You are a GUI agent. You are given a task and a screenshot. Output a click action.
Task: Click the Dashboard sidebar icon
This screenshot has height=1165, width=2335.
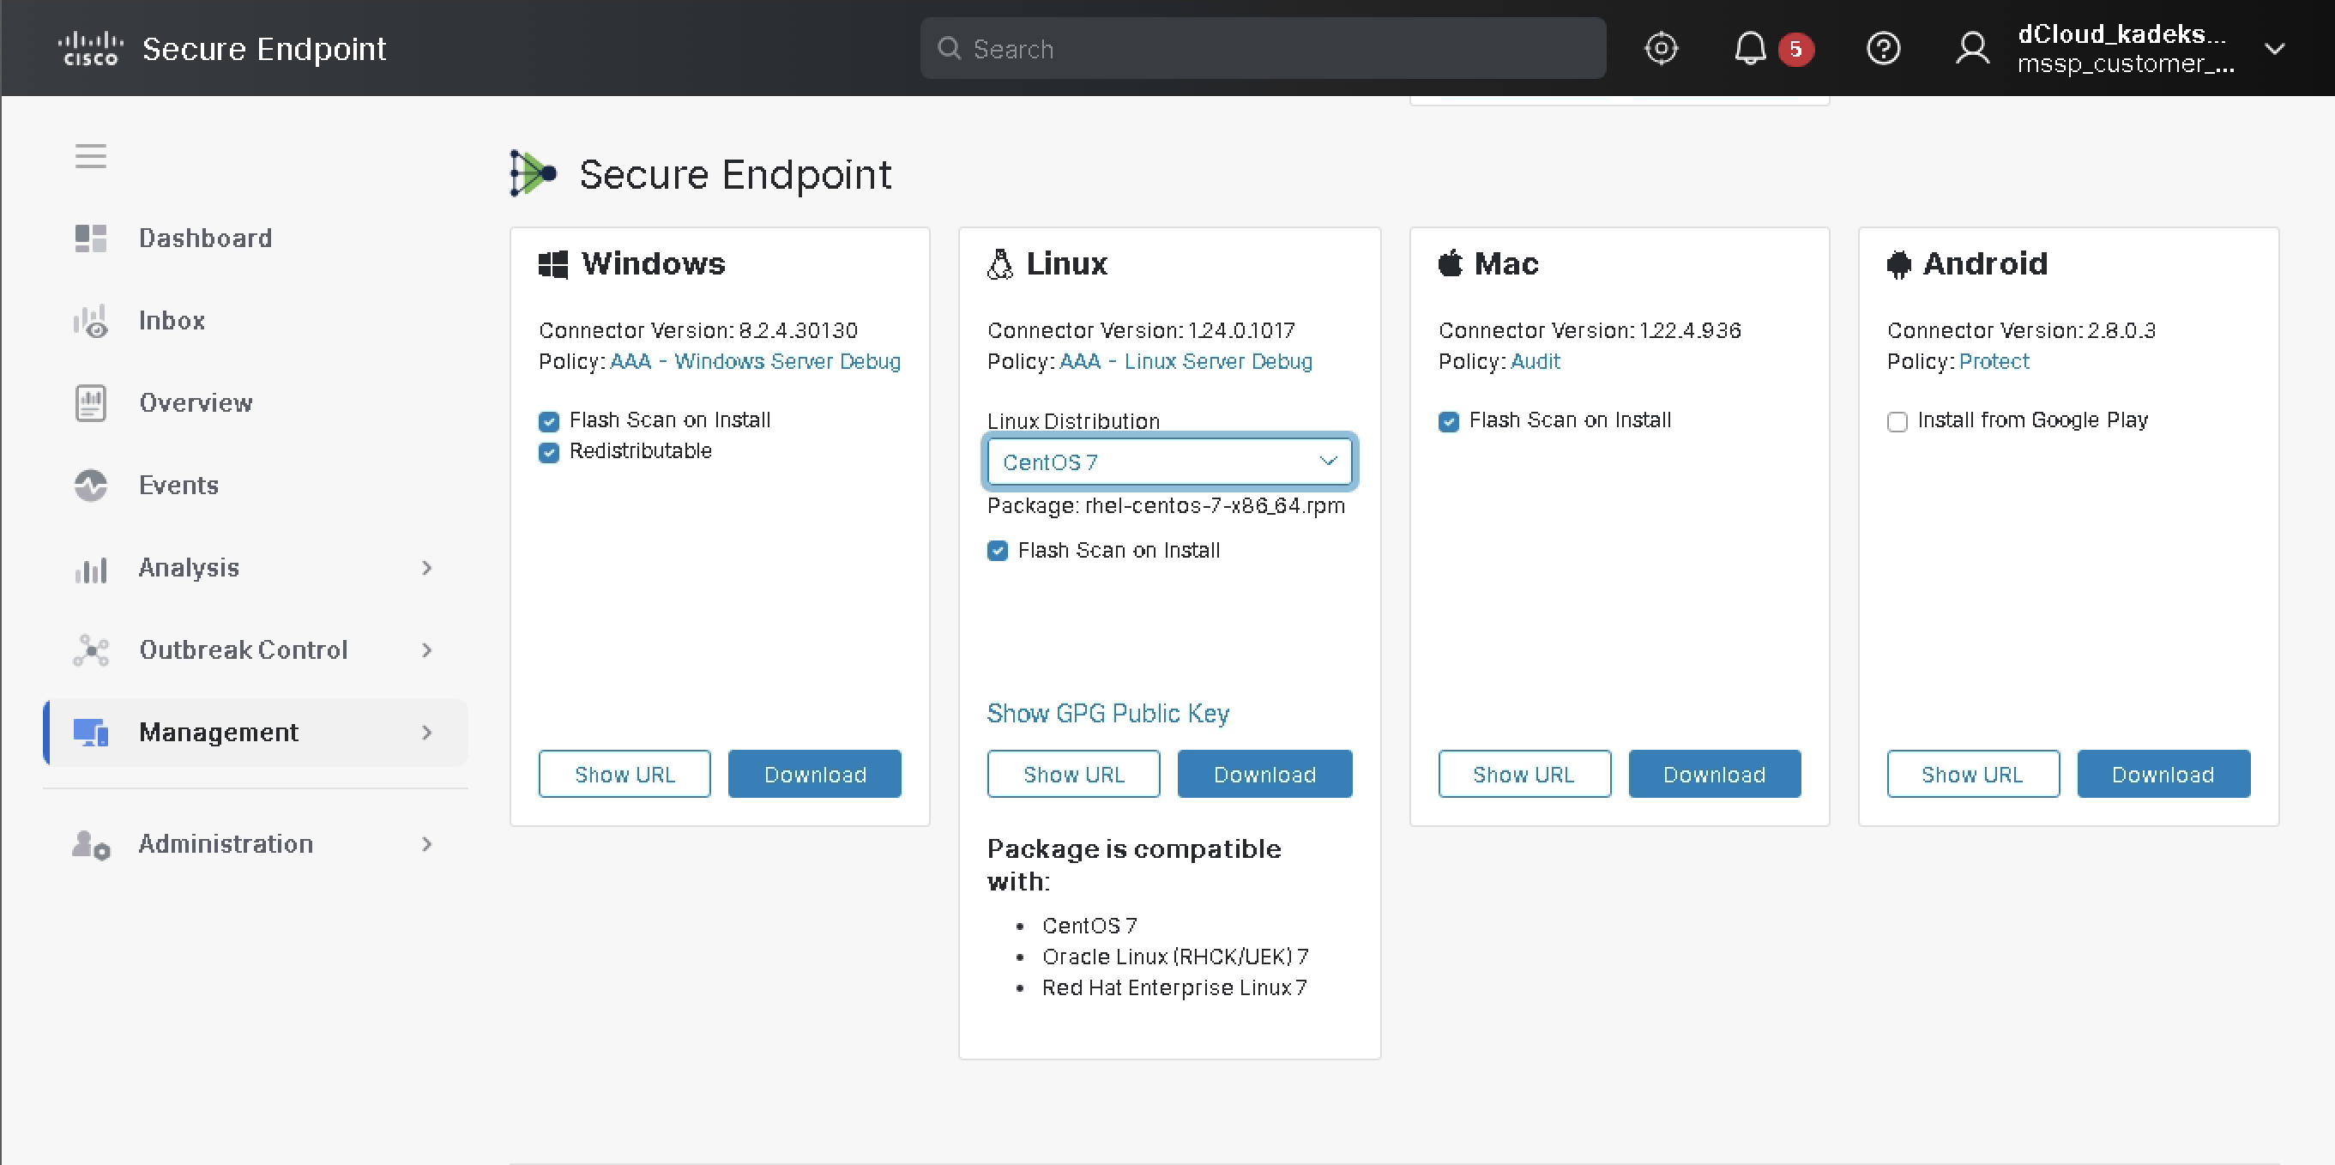click(x=91, y=238)
